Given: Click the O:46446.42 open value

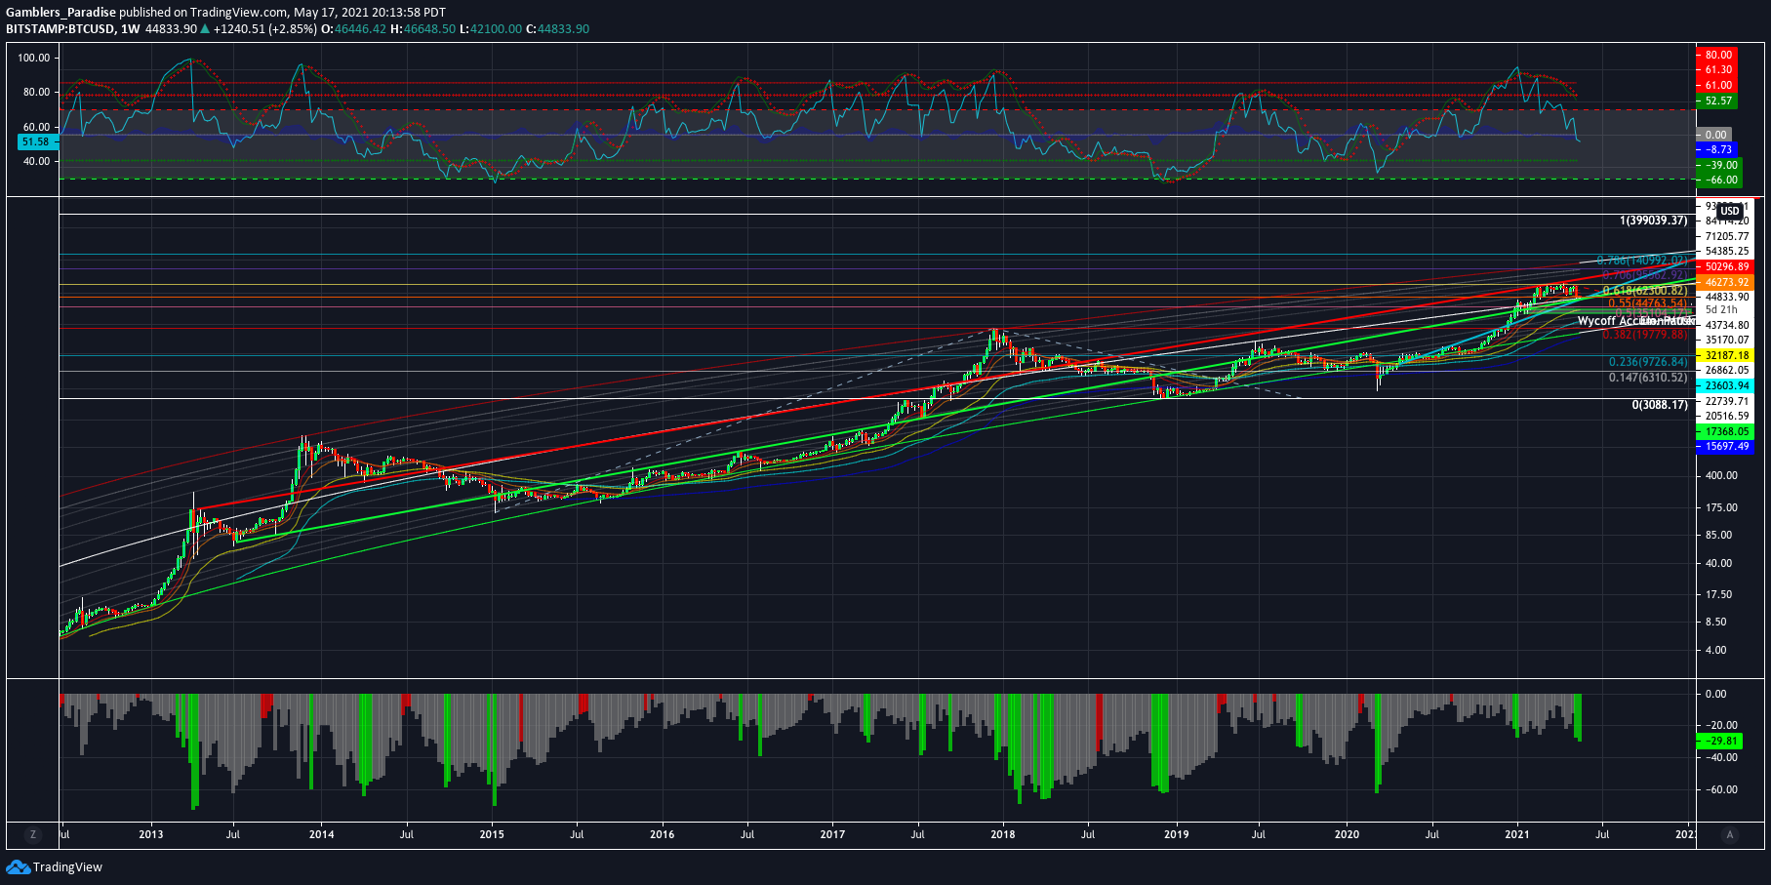Looking at the screenshot, I should pyautogui.click(x=353, y=29).
